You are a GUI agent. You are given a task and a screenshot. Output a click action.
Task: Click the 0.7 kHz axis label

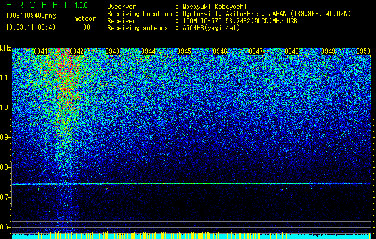pos(4,197)
